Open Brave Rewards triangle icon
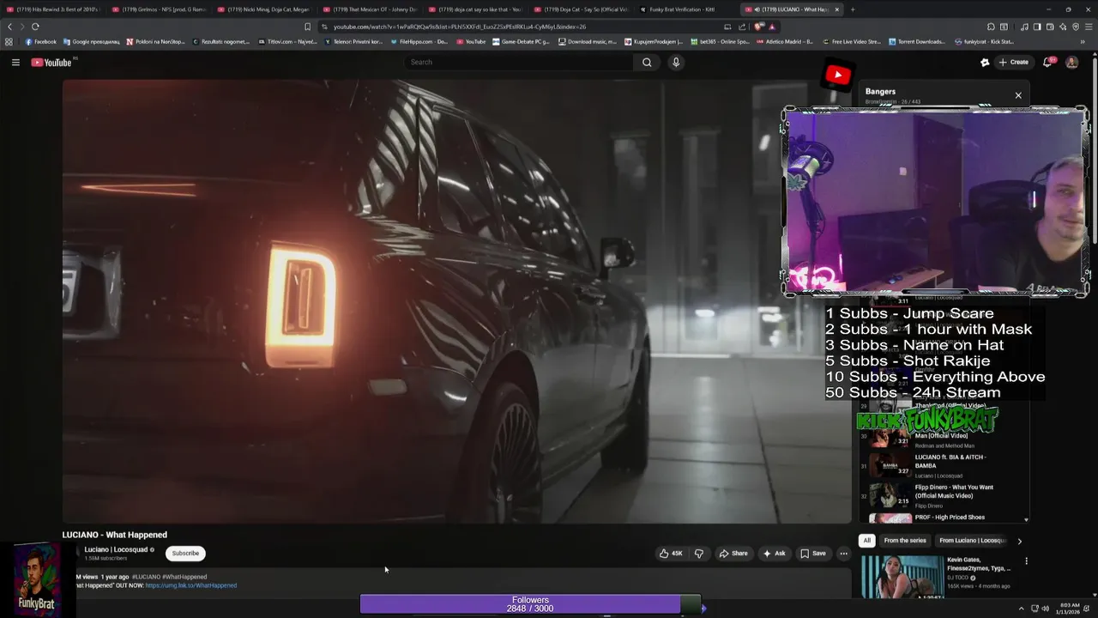The height and width of the screenshot is (618, 1098). click(x=772, y=27)
